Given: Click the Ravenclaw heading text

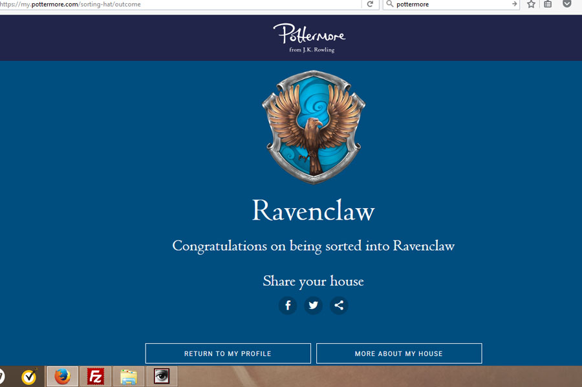Looking at the screenshot, I should [x=313, y=211].
